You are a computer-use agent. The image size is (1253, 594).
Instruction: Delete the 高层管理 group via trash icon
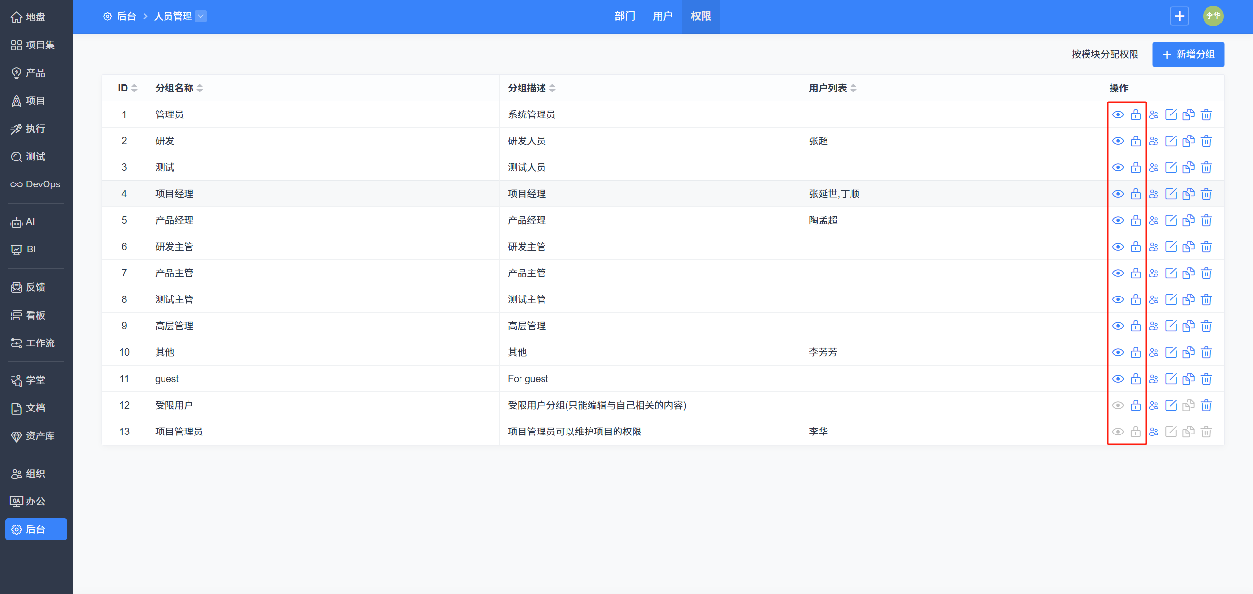(x=1206, y=326)
